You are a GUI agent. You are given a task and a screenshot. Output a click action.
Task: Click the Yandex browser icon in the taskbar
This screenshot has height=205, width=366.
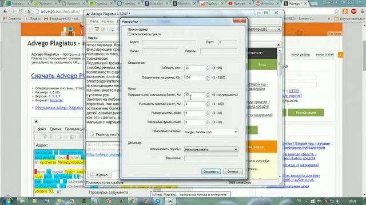pyautogui.click(x=108, y=201)
